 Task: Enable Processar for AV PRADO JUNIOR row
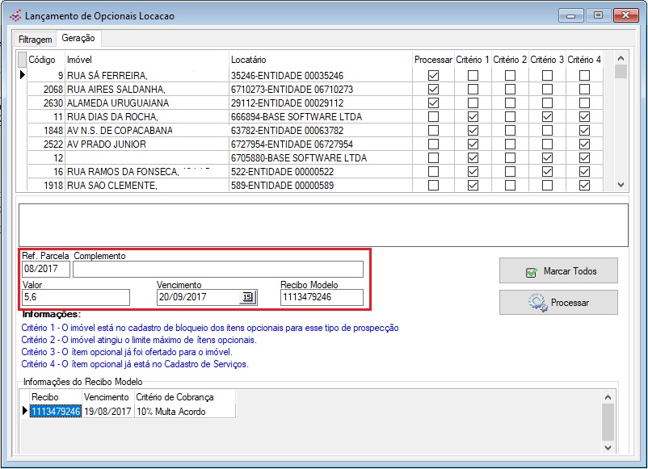[434, 144]
